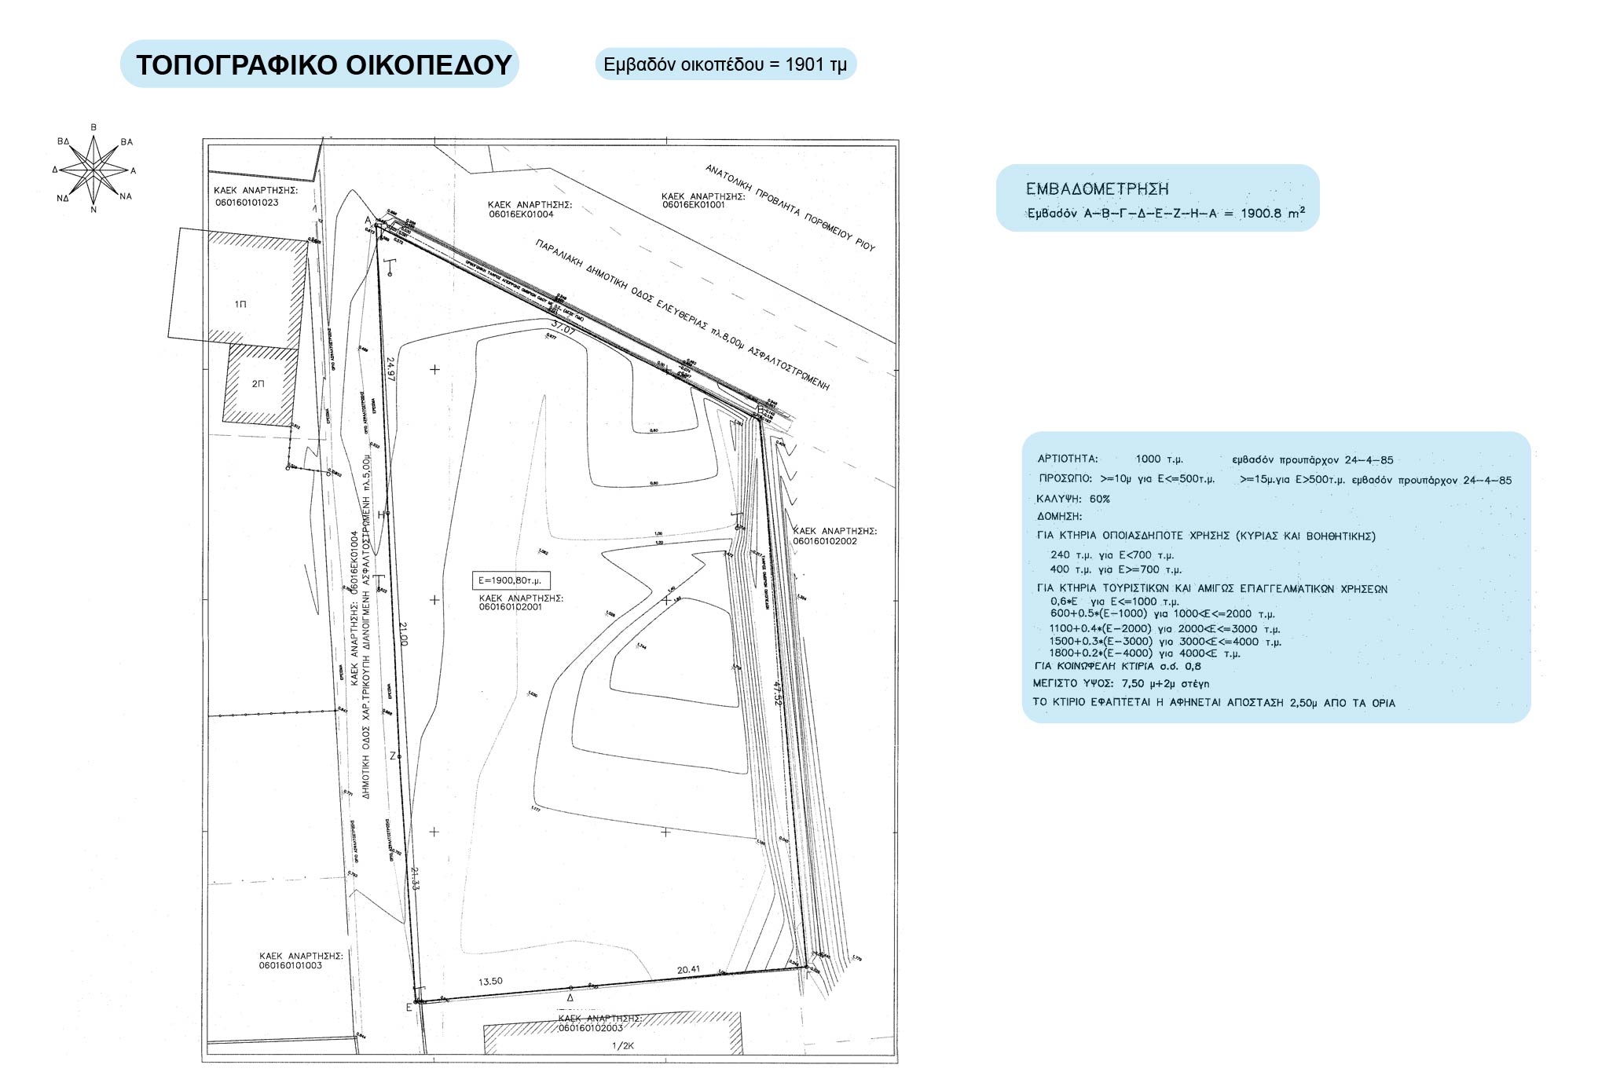Select the ΔΗΜΟΤΙΚΗ ΟΔΟΣ ΧΑΡ.ΤΡΙΚΟΥΠΗ street label
Viewport: 1609px width, 1072px height.
[x=366, y=626]
